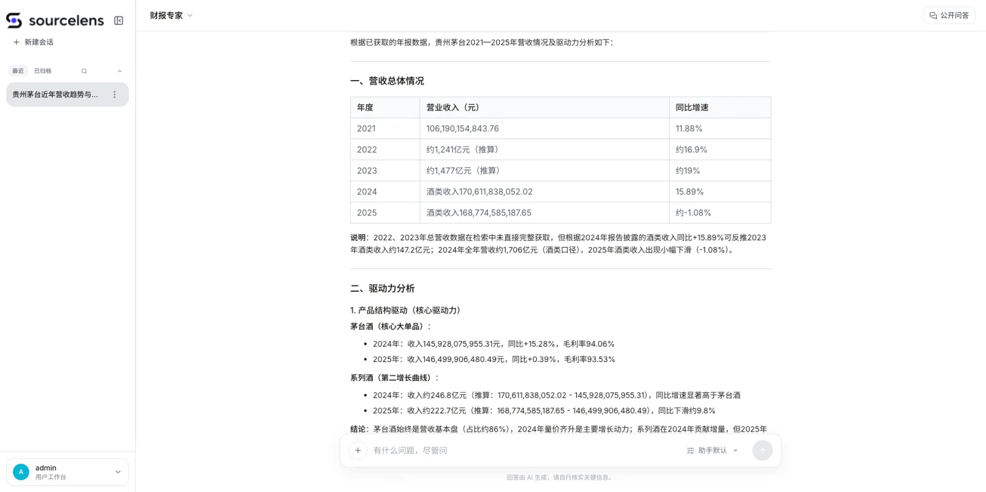Switch to the 已归档 tab
This screenshot has height=492, width=986.
43,71
